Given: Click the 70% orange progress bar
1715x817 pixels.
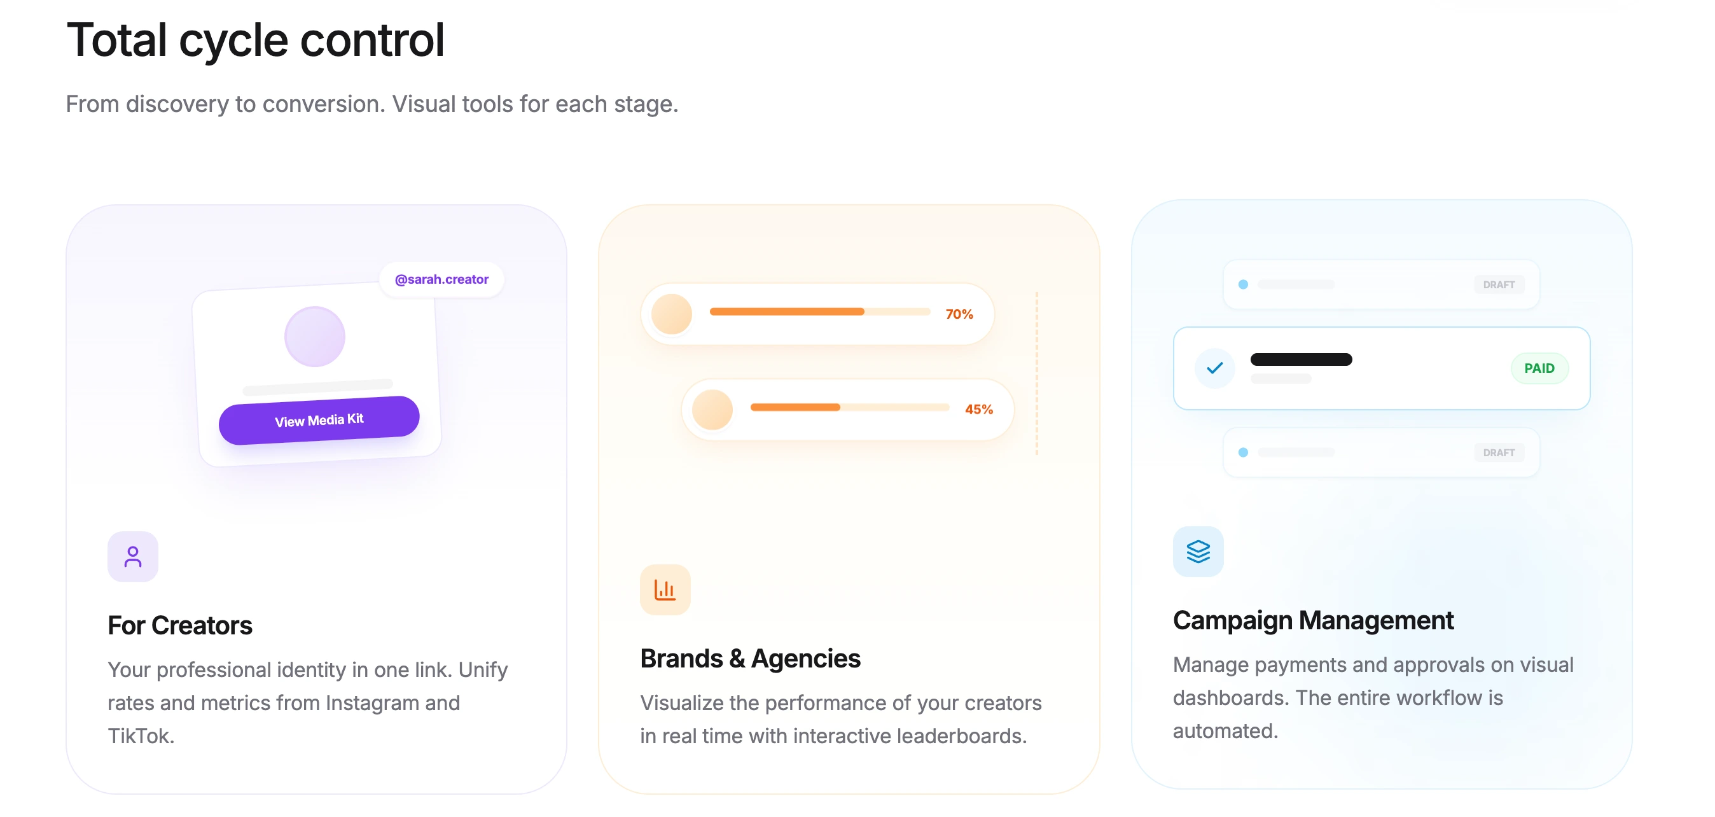Looking at the screenshot, I should 819,312.
